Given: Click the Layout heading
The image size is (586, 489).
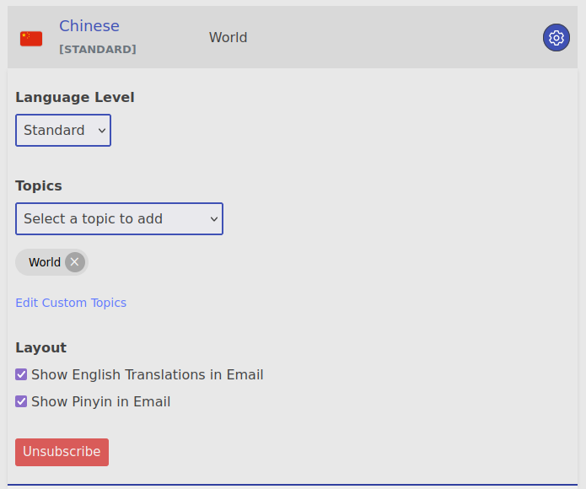Looking at the screenshot, I should pyautogui.click(x=40, y=348).
